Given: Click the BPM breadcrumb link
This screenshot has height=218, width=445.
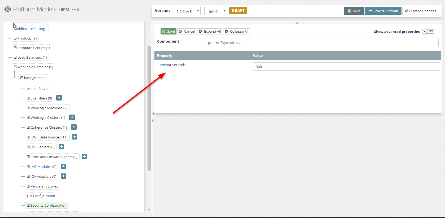Looking at the screenshot, I should coord(65,10).
